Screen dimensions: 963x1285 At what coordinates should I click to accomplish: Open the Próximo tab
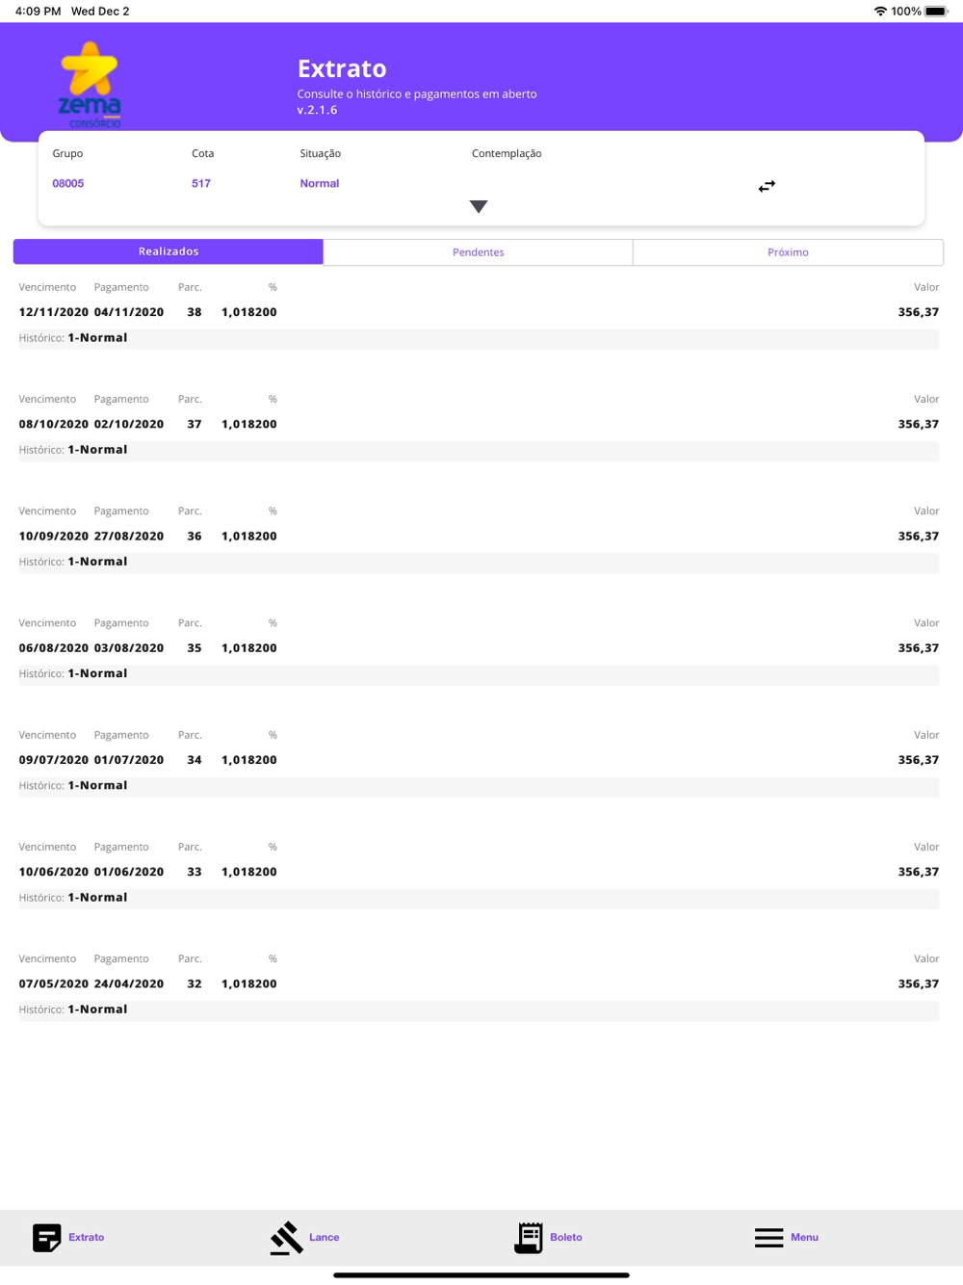pyautogui.click(x=788, y=251)
